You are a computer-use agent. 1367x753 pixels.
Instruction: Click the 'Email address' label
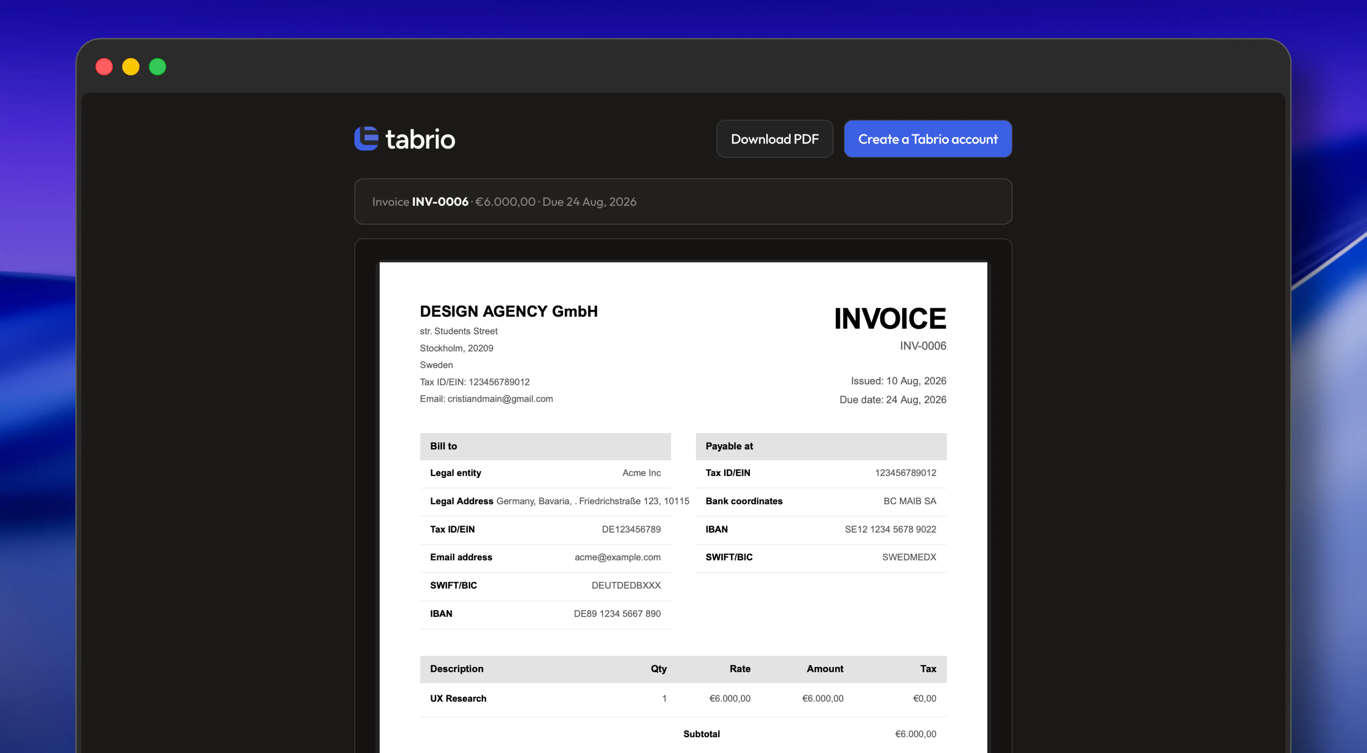click(461, 557)
